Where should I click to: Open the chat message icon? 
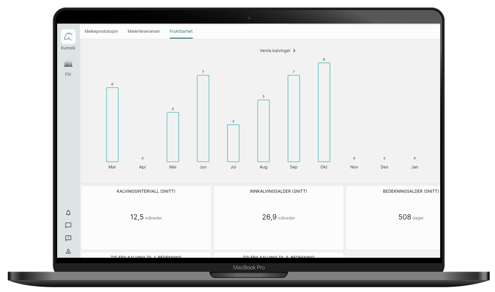click(x=68, y=225)
